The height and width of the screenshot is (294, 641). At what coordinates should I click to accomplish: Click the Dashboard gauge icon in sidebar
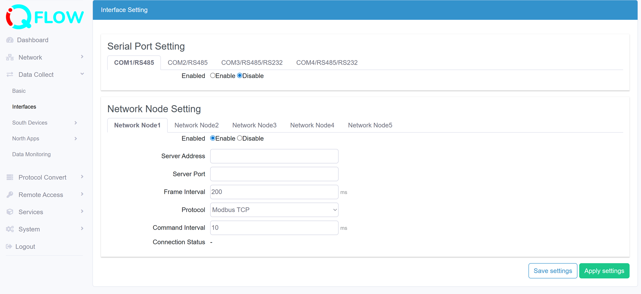10,40
